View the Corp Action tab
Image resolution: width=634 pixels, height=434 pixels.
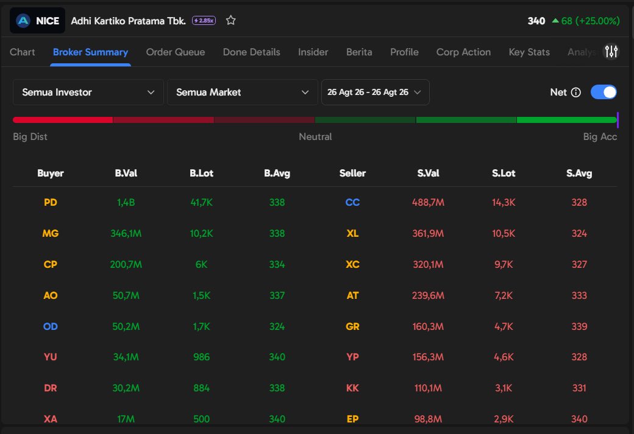point(463,52)
